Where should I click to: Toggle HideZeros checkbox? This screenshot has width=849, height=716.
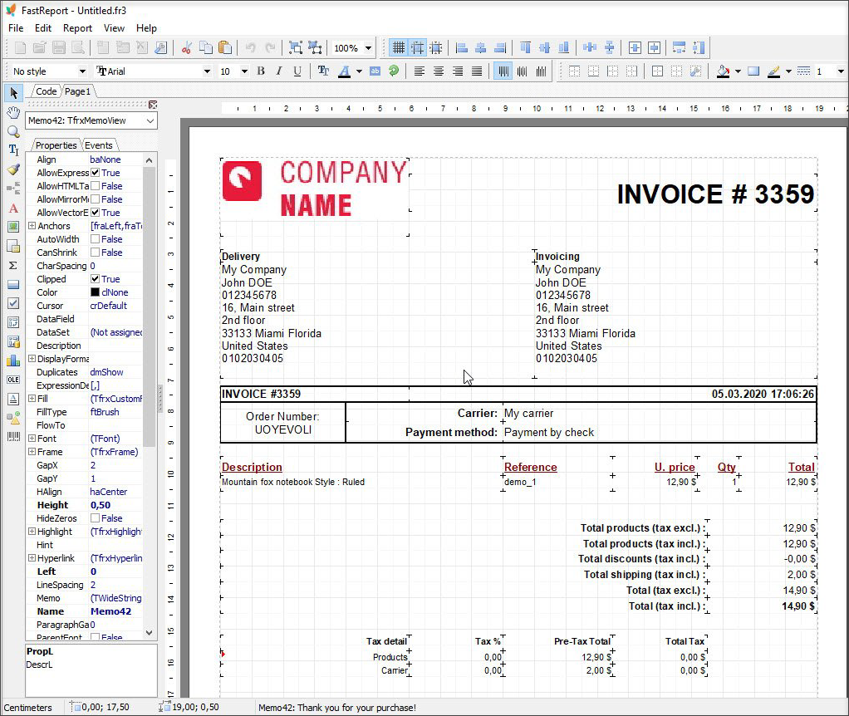96,518
